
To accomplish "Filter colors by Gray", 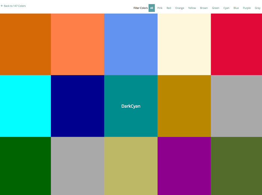I will click(x=258, y=8).
